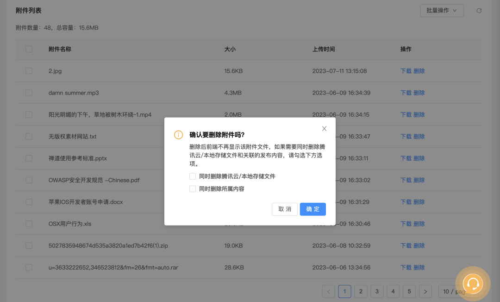Open the floating customer service widget
This screenshot has width=500, height=302.
[473, 283]
